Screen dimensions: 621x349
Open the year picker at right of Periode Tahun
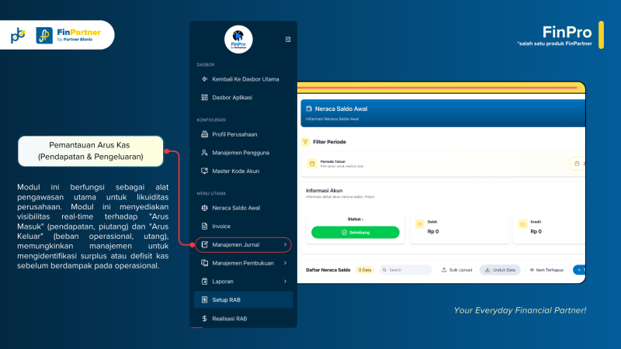[578, 164]
